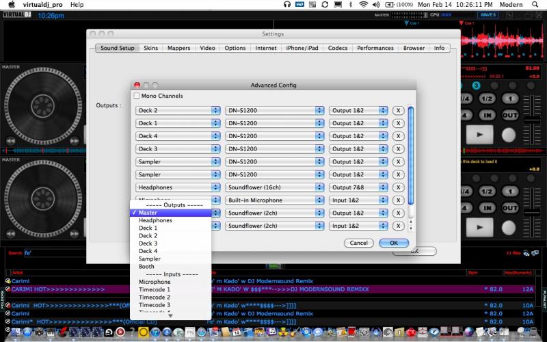
Task: Toggle hot cue 3 on the upper deck
Action: tap(476, 85)
